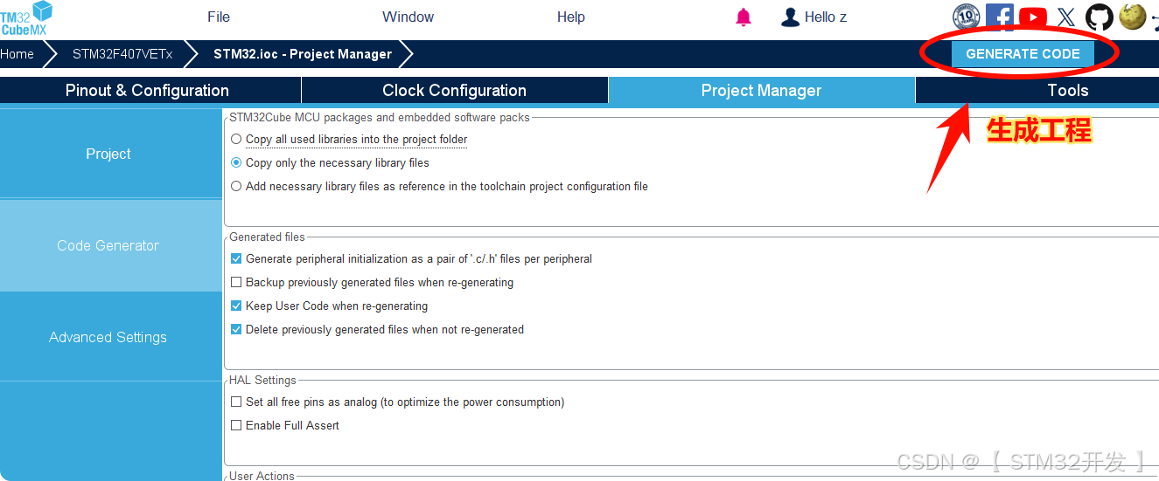
Task: Switch to Clock Configuration tab
Action: [x=455, y=90]
